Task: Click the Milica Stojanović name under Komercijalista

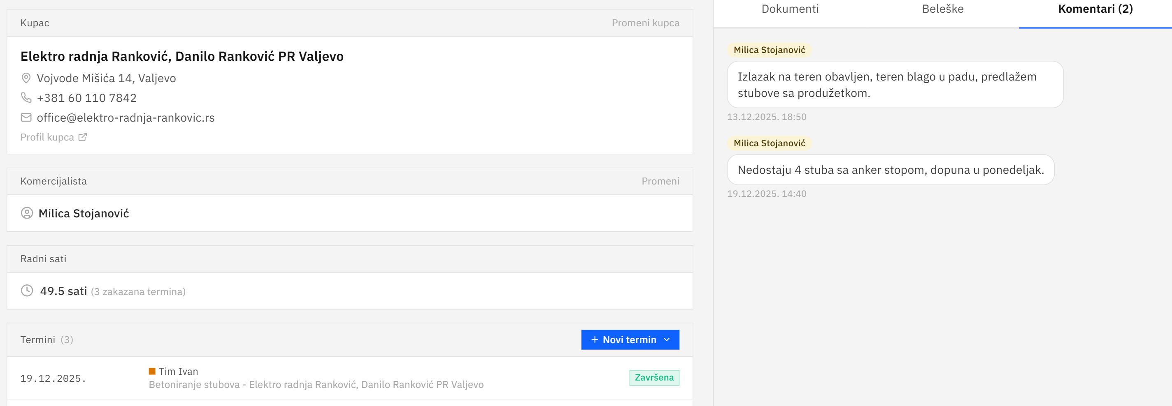Action: 84,213
